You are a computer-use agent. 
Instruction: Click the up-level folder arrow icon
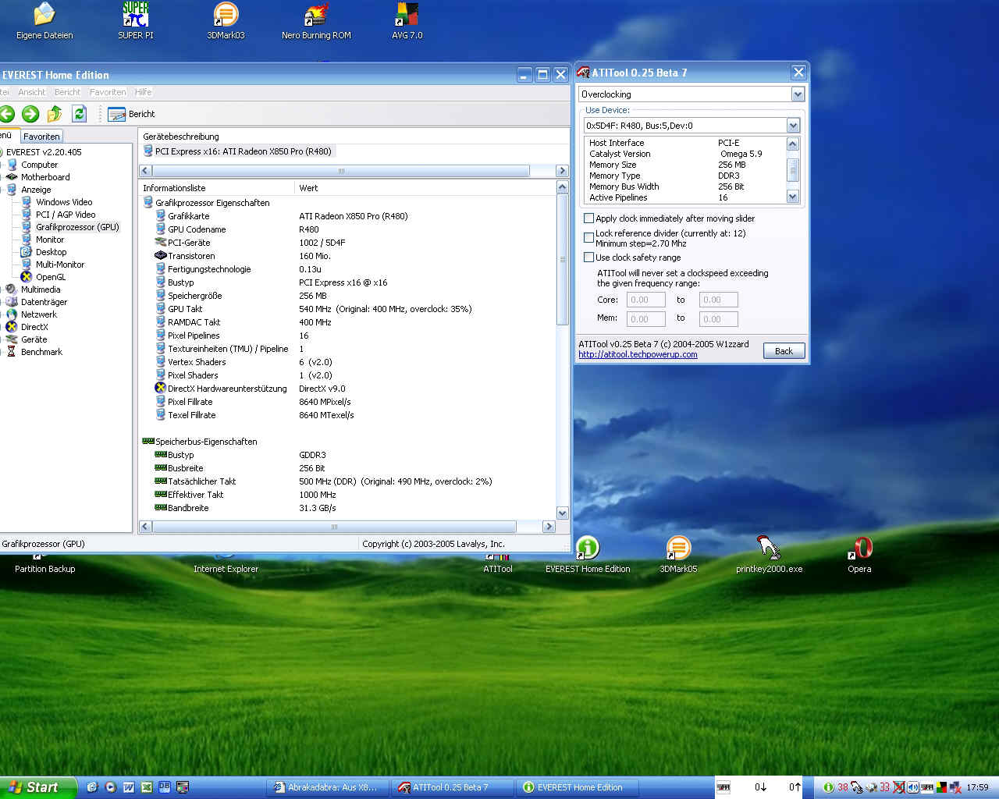pyautogui.click(x=55, y=114)
